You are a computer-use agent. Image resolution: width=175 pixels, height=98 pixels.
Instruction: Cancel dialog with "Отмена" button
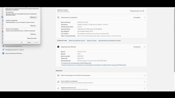click(29, 42)
